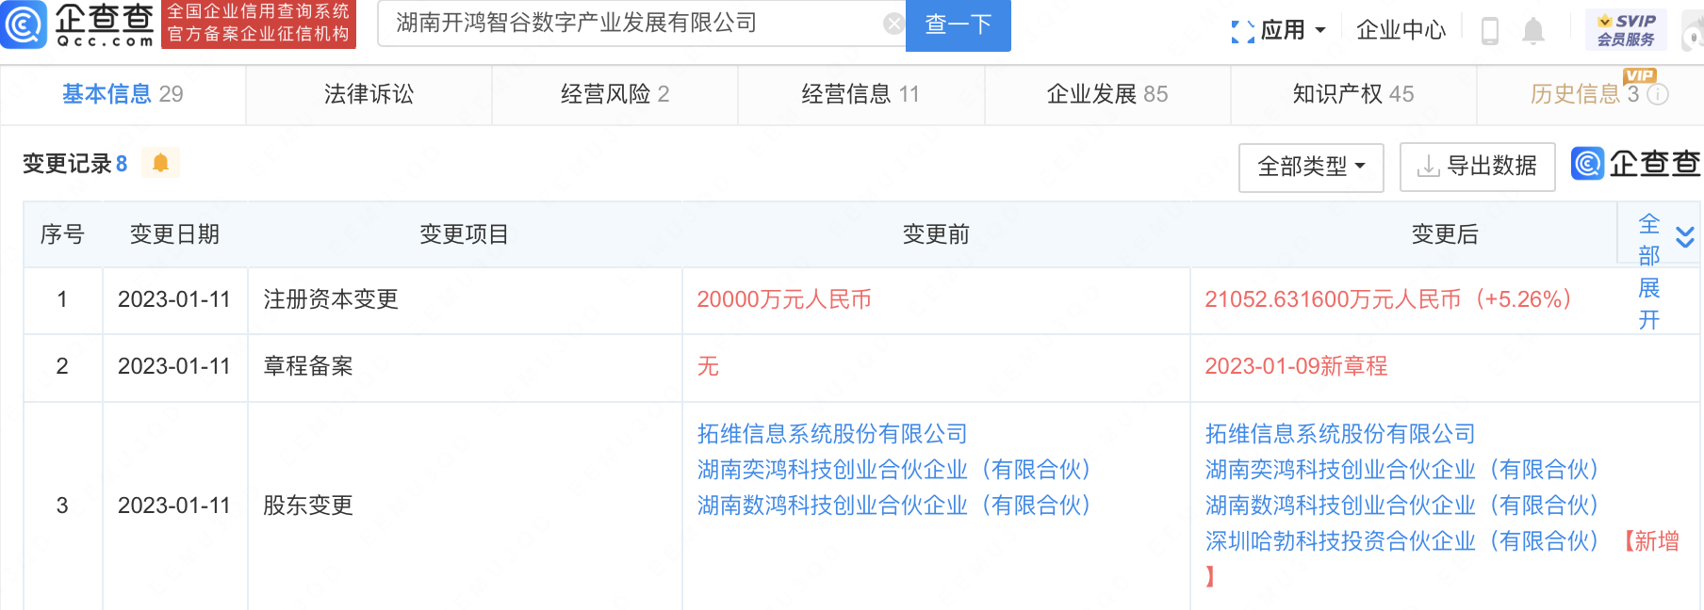Click the 企查查 watermark logo at right
1704x610 pixels.
[x=1636, y=164]
